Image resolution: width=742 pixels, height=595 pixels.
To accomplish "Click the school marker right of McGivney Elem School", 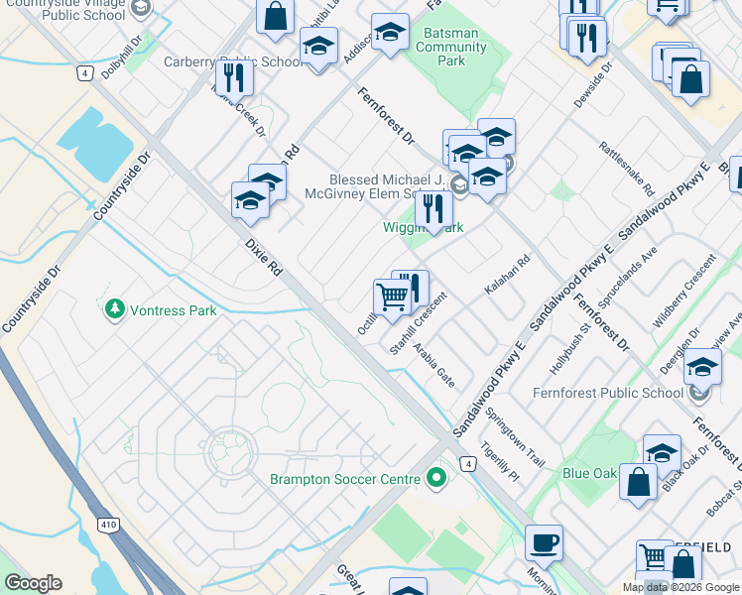I will (x=487, y=177).
